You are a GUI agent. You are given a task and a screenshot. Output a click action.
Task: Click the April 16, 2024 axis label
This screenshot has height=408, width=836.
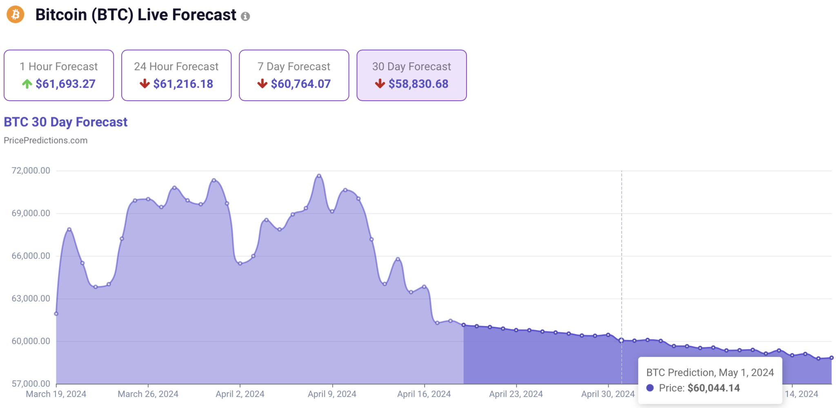tap(424, 394)
